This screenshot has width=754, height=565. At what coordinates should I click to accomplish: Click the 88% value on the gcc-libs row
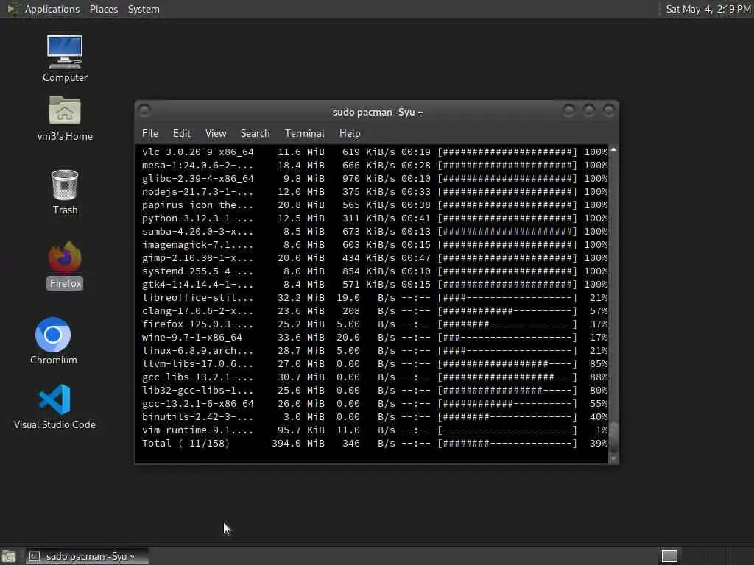tap(599, 377)
